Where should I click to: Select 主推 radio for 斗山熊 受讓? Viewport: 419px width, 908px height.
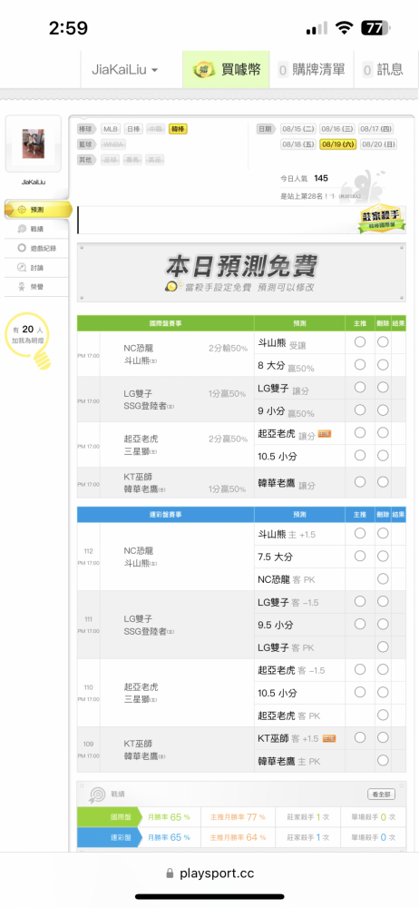pyautogui.click(x=360, y=342)
